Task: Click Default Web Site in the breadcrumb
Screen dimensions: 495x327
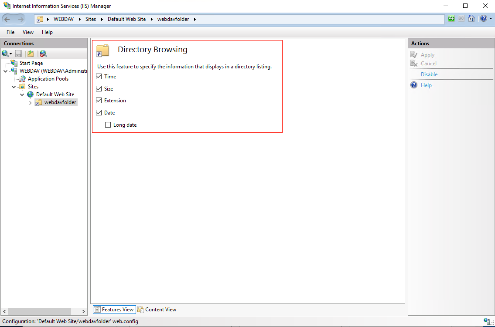Action: coord(126,19)
